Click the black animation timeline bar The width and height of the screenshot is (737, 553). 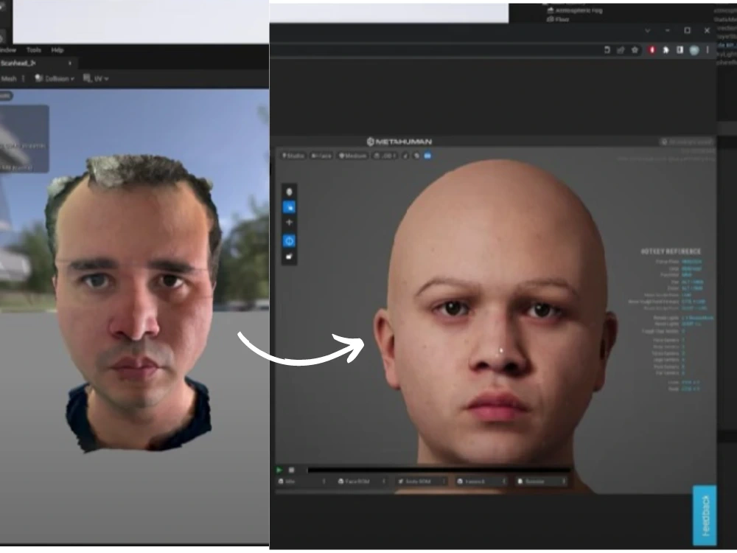pyautogui.click(x=439, y=470)
